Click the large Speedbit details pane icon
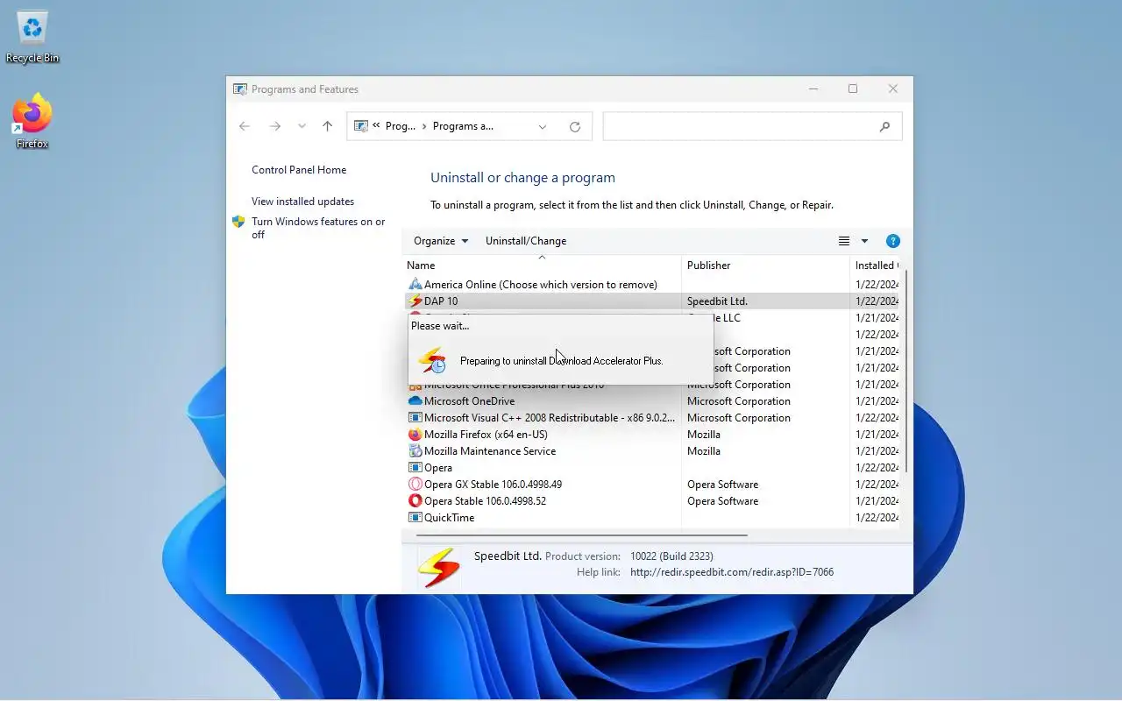1122x701 pixels. 438,567
